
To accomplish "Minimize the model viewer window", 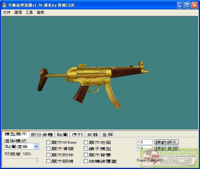I will [x=180, y=5].
